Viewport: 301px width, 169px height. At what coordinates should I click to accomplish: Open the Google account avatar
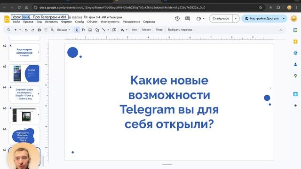click(x=293, y=19)
